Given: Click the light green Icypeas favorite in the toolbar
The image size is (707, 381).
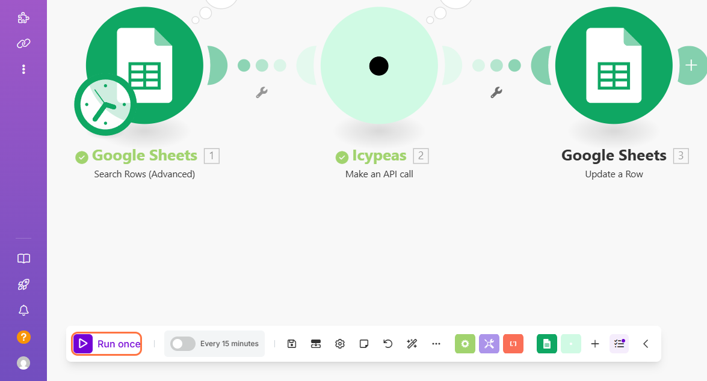Looking at the screenshot, I should pos(571,344).
